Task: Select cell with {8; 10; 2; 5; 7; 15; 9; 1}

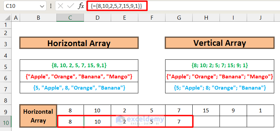Action: click(x=220, y=65)
